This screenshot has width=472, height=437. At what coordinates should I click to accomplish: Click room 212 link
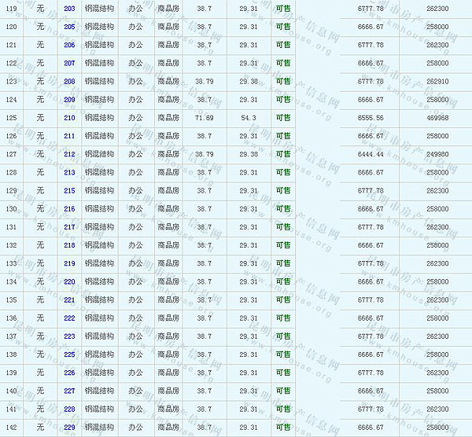(69, 154)
